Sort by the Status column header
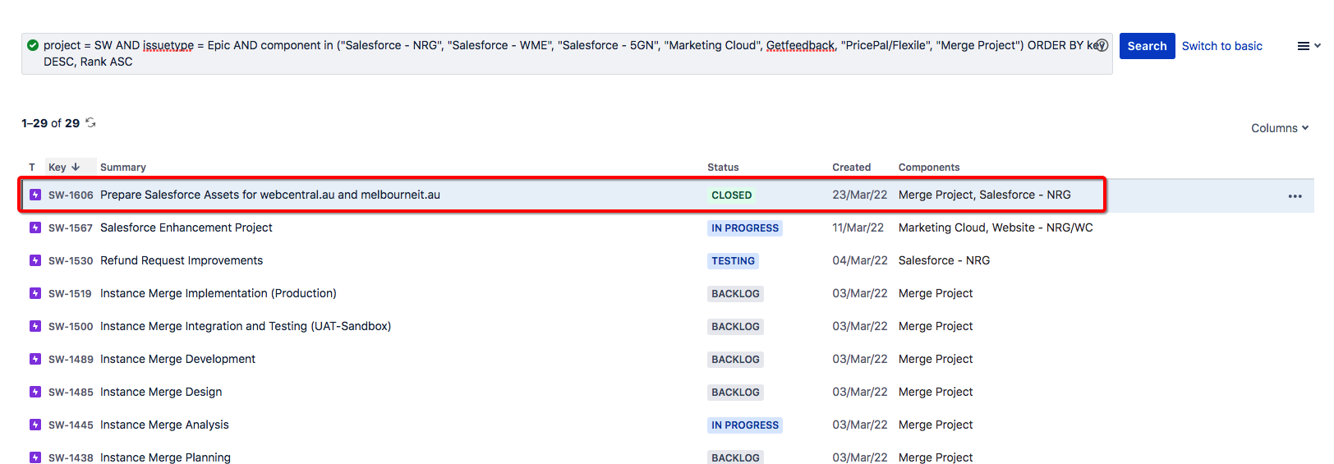This screenshot has width=1334, height=464. click(x=723, y=168)
